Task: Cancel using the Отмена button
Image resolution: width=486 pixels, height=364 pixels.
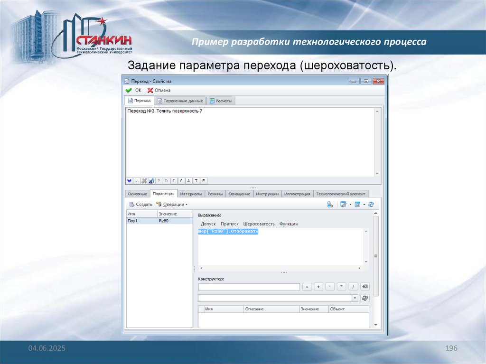Action: click(x=159, y=90)
